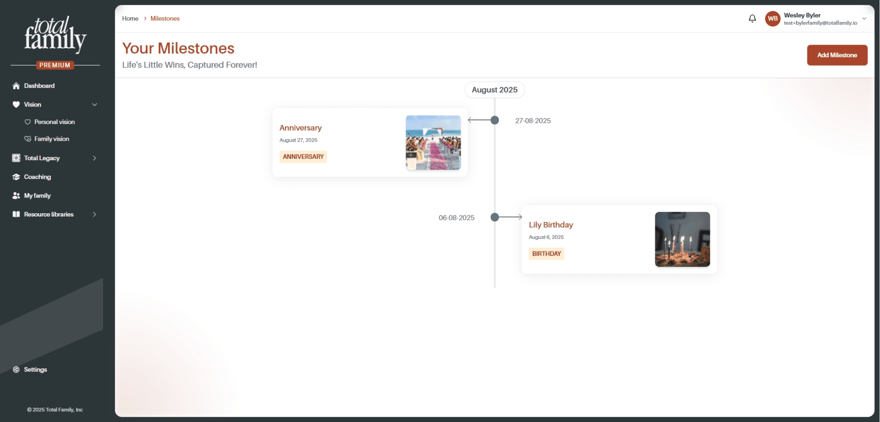
Task: Click the Home breadcrumb link
Action: click(x=130, y=18)
